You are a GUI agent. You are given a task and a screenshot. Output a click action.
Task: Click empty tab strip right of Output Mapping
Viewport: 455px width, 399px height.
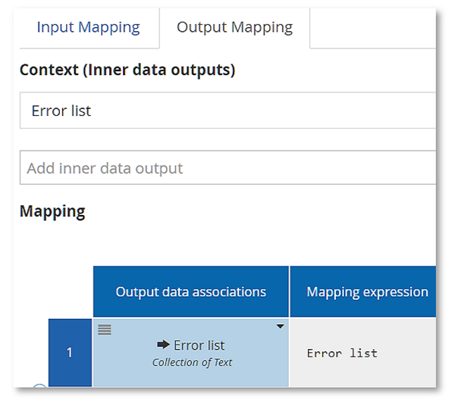[372, 29]
